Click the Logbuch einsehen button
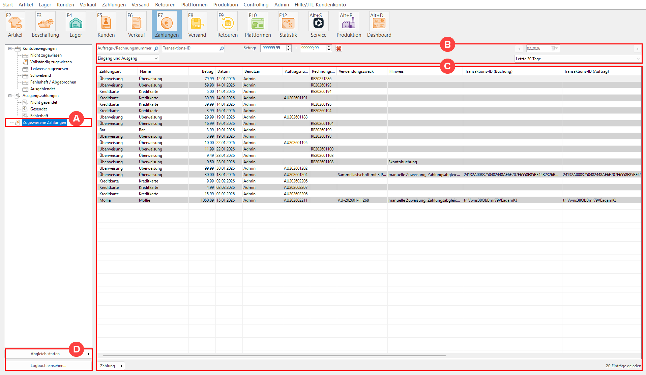This screenshot has width=646, height=375. (x=48, y=366)
